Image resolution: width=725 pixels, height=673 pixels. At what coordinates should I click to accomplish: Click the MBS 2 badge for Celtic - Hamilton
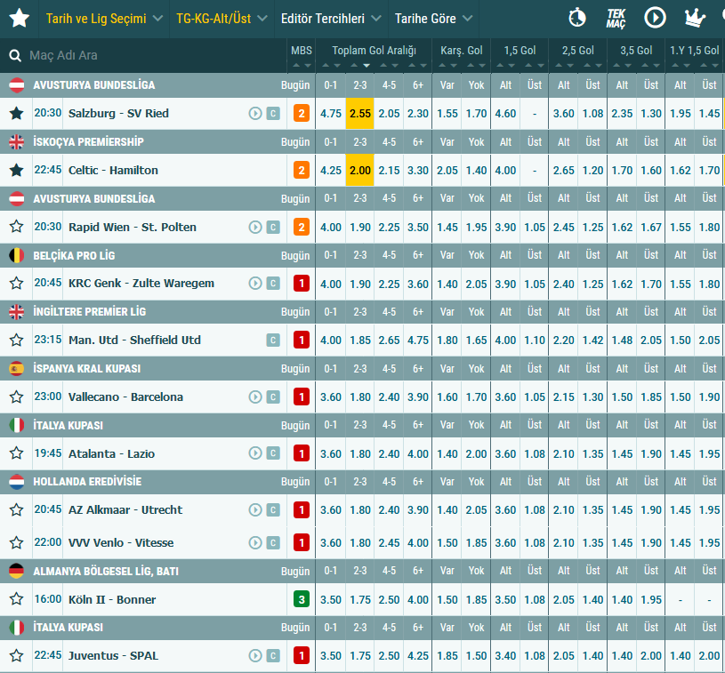pyautogui.click(x=302, y=170)
